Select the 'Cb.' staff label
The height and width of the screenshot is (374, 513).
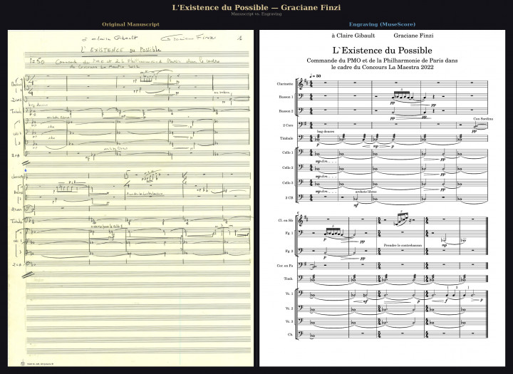(x=290, y=334)
